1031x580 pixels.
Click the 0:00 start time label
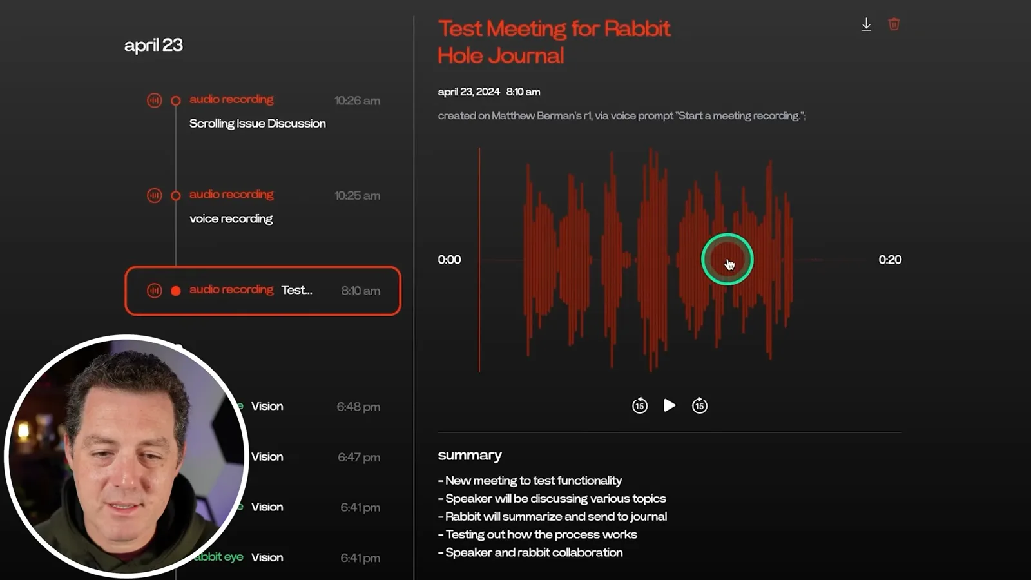tap(449, 260)
